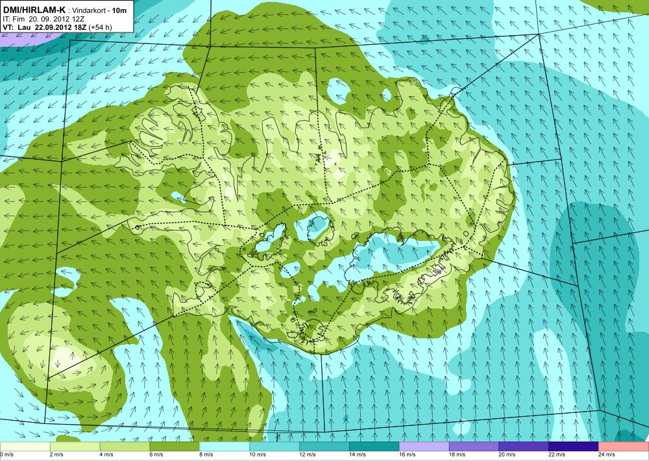The image size is (649, 461).
Task: Select the 'IT: Fim 20. 09. 2012 12Z' line
Action: [x=44, y=19]
